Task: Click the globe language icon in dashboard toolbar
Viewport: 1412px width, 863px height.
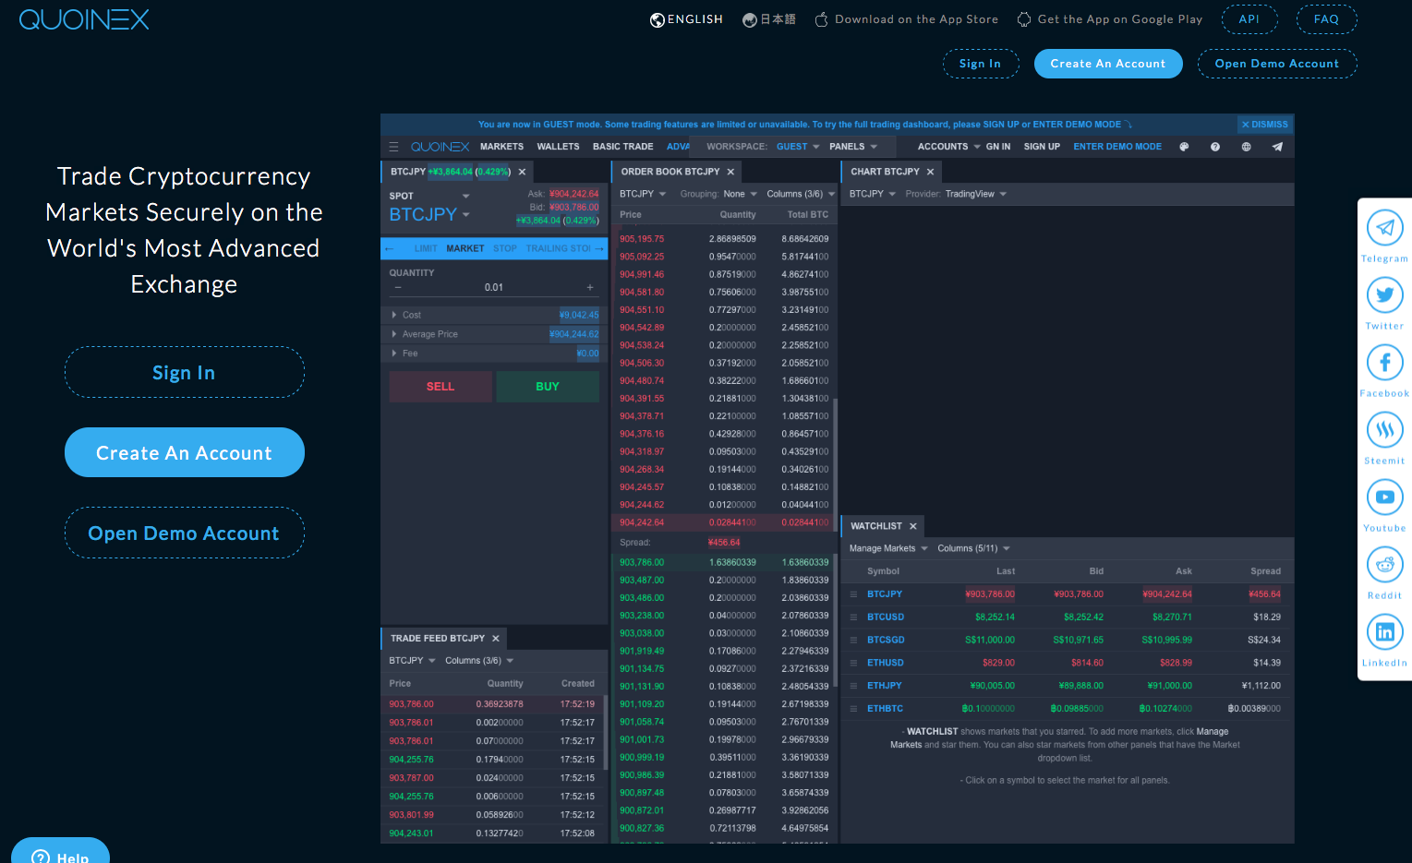Action: (1246, 147)
